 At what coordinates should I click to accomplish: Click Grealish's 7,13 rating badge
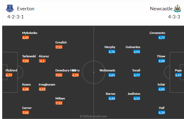pyautogui.click(x=59, y=47)
